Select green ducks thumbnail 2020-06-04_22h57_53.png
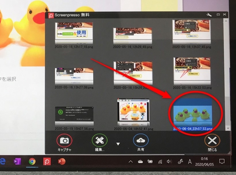This screenshot has width=236, height=175. (x=193, y=113)
